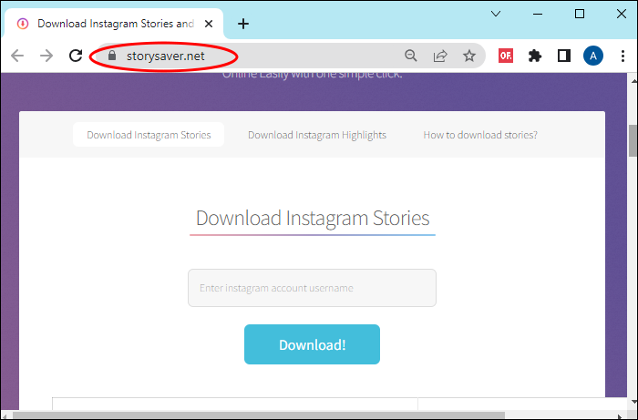Close the Download Instagram Stories tab
The height and width of the screenshot is (420, 638).
tap(209, 24)
